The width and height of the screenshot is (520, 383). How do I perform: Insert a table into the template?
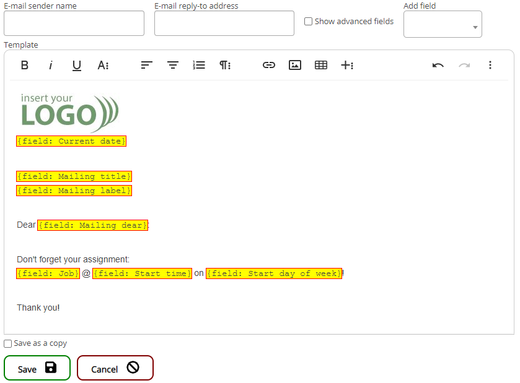(321, 65)
